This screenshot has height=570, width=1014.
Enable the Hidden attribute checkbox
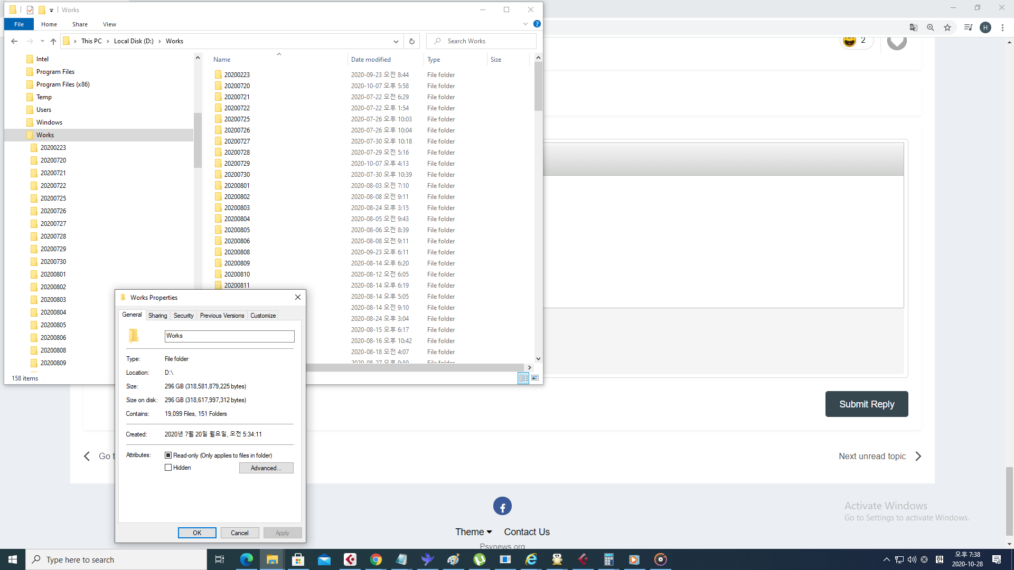(x=168, y=468)
